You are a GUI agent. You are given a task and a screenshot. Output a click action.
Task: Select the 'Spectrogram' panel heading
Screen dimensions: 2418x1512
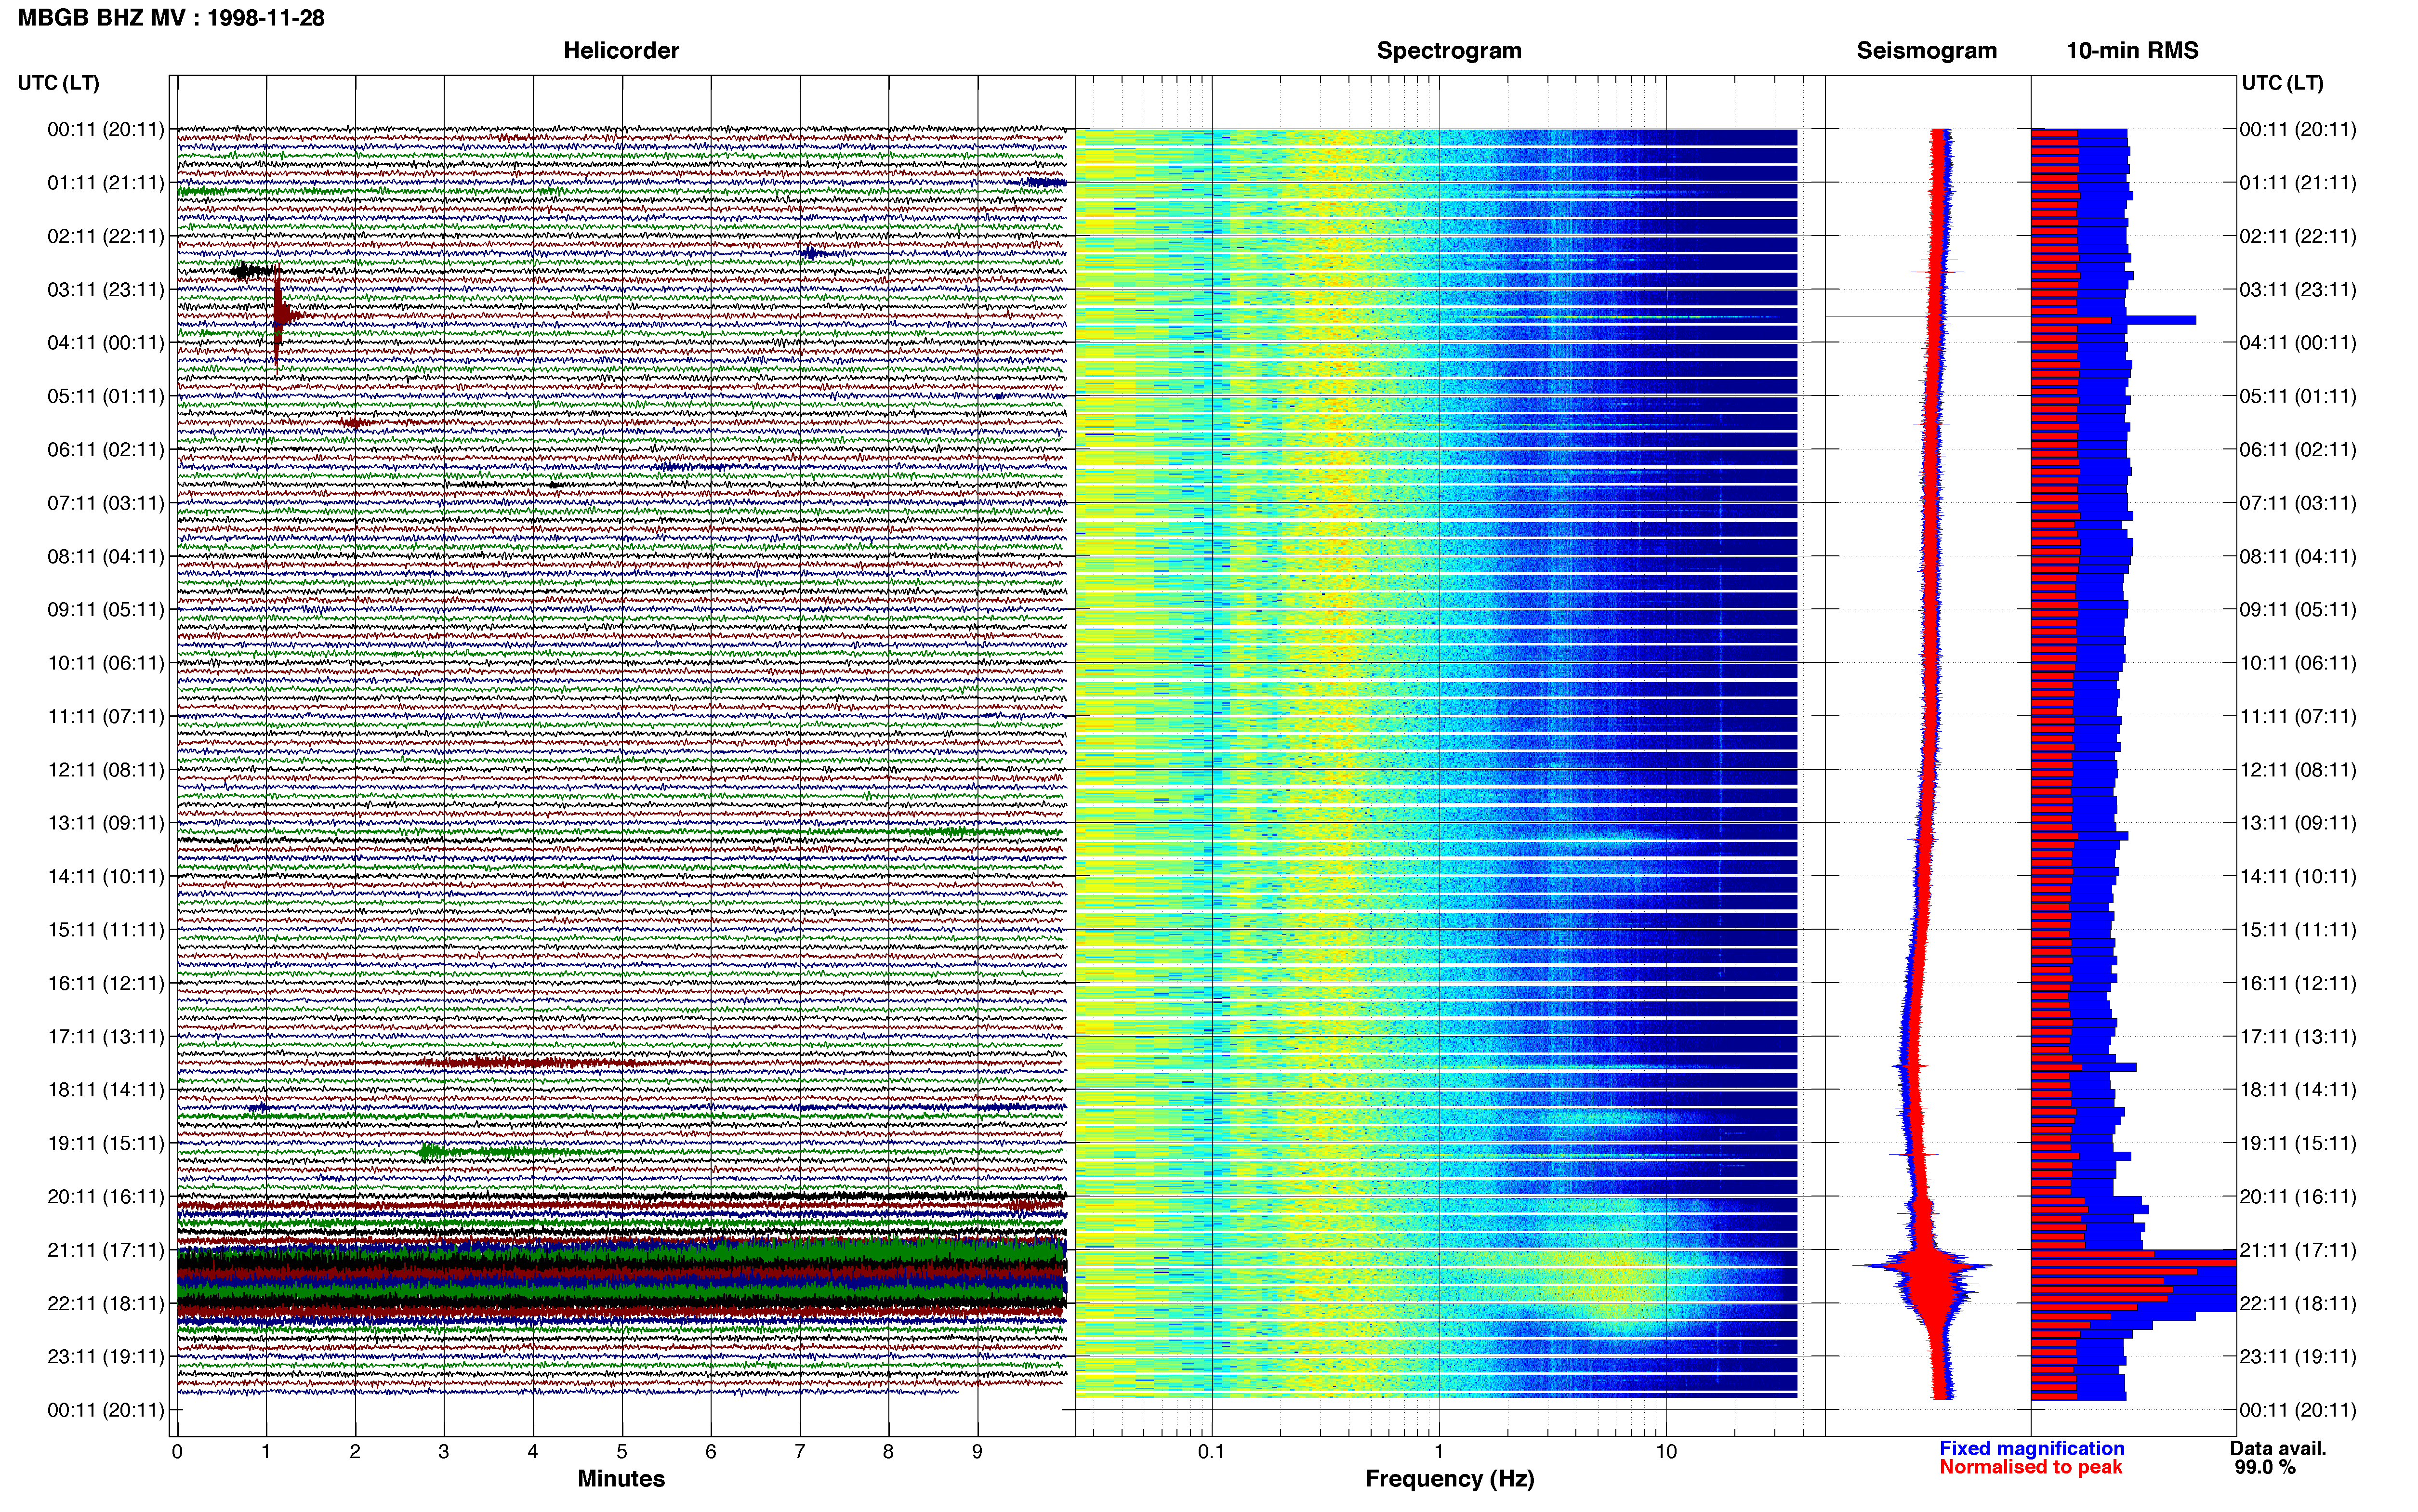click(x=1449, y=51)
